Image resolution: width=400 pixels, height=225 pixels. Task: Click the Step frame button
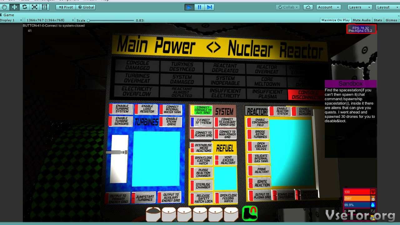209,7
